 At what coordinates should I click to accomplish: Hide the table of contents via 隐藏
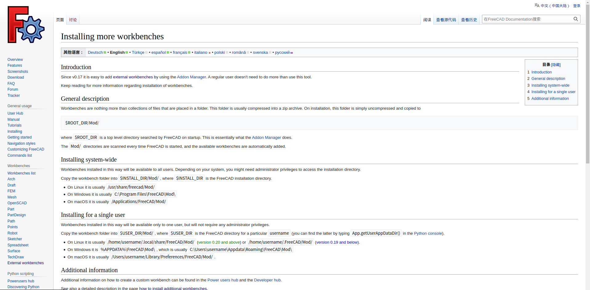click(x=556, y=65)
